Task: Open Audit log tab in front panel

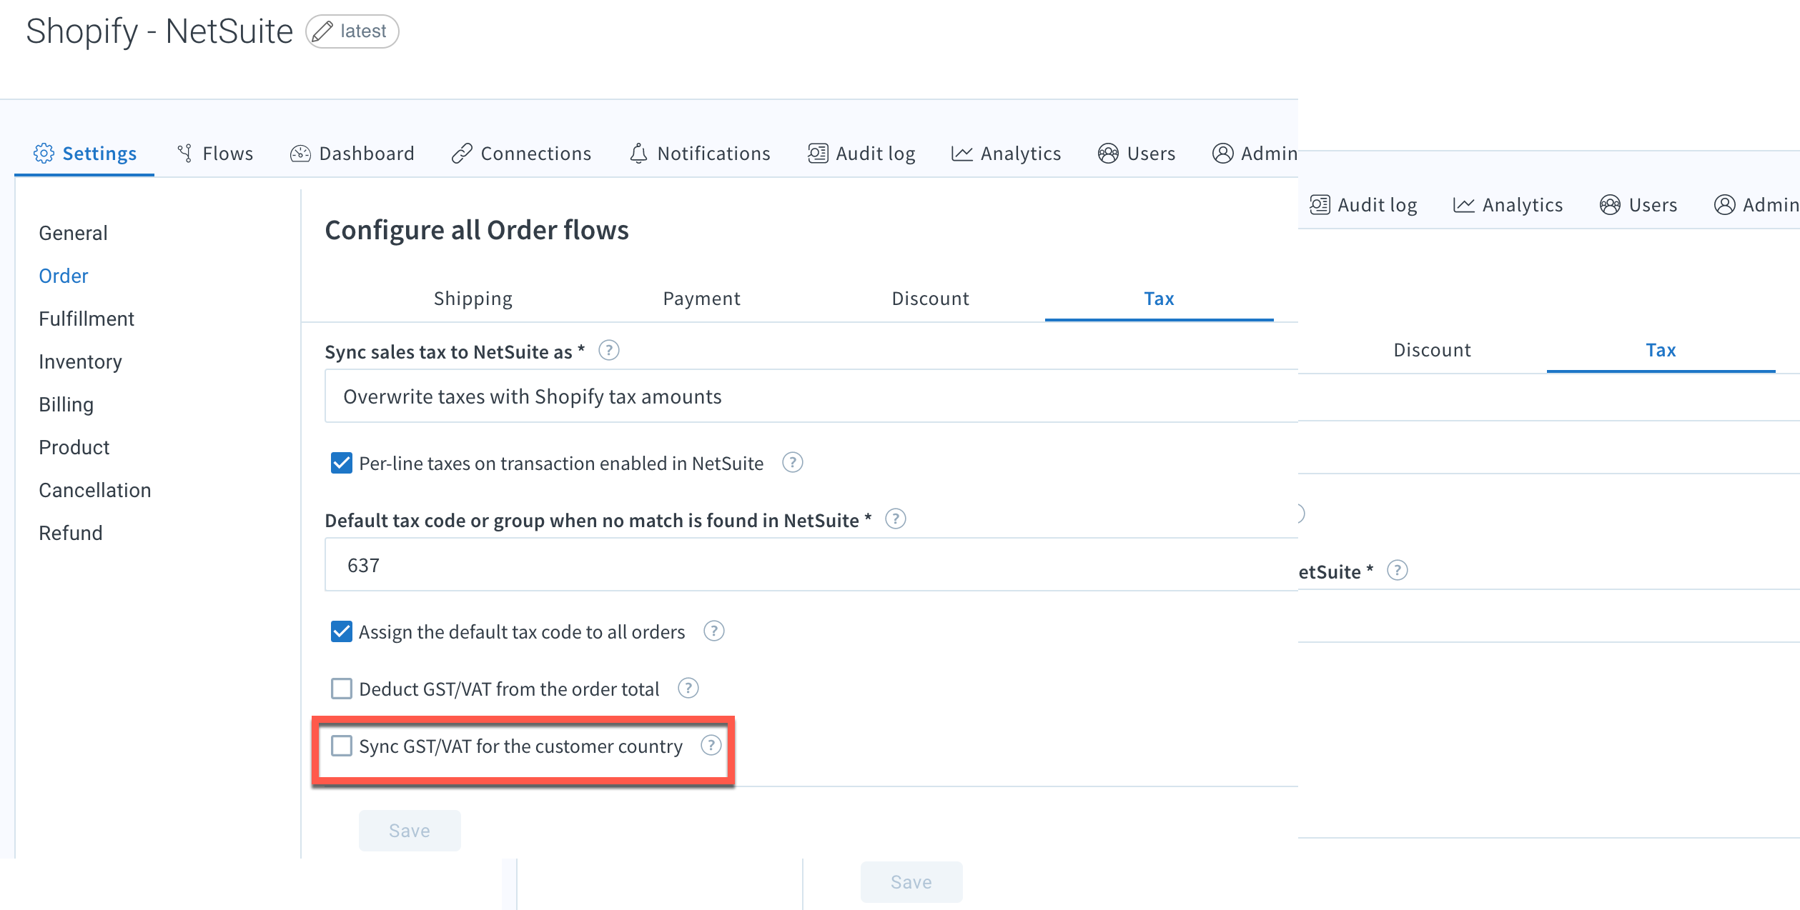Action: coord(861,154)
